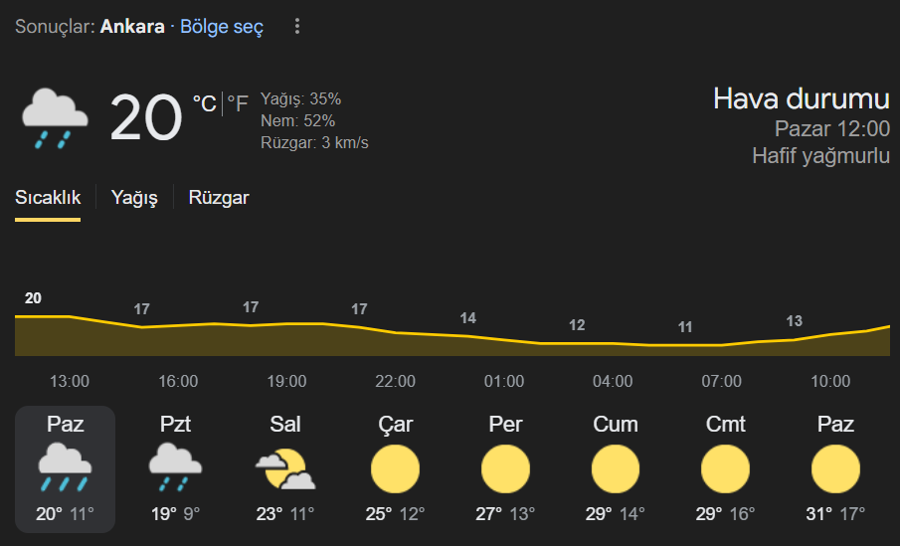Click the Bölge seç link
This screenshot has width=900, height=546.
tap(222, 27)
